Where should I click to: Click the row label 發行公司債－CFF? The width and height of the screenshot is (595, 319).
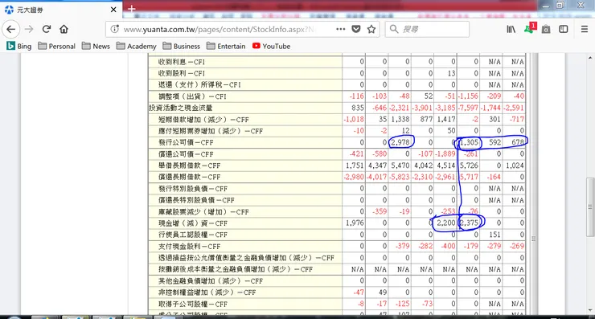tap(186, 142)
